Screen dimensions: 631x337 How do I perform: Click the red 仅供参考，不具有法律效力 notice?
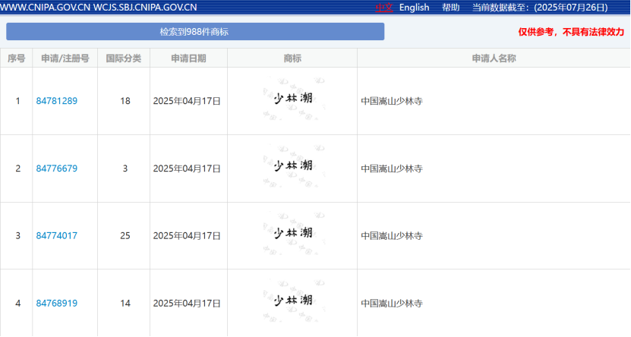[x=571, y=32]
